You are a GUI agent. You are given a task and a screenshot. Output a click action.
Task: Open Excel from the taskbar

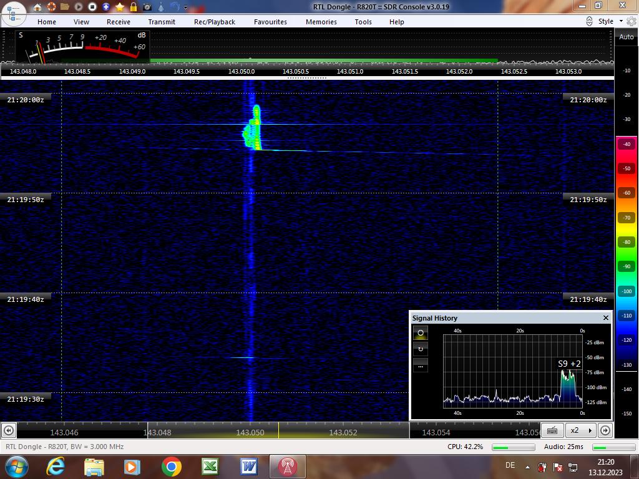(x=210, y=467)
